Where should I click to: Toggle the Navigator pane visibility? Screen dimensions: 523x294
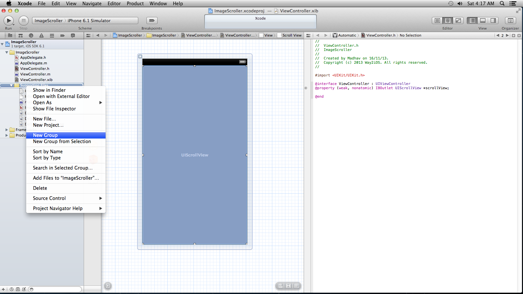pos(472,21)
